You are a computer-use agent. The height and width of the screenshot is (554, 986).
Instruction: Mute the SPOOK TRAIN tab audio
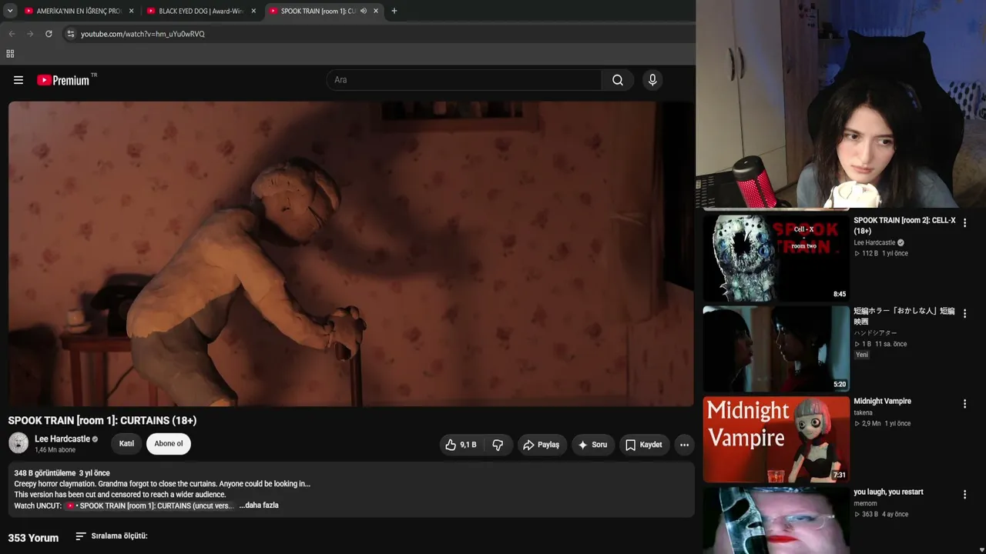click(363, 11)
